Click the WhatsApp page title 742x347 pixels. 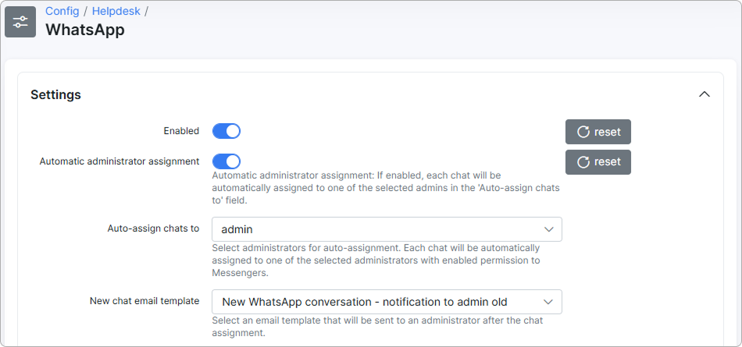[x=84, y=30]
